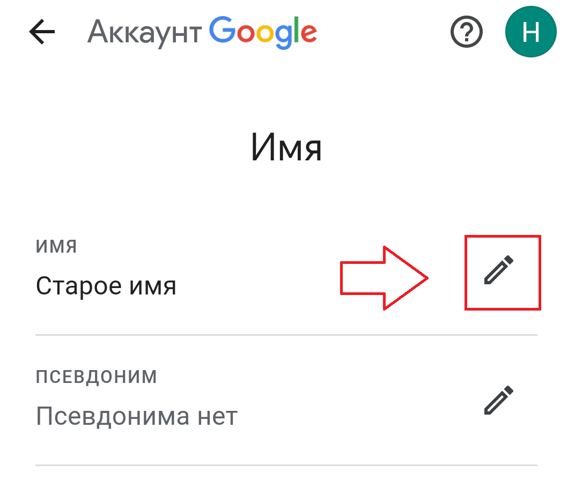Open the green H profile avatar
575x494 pixels.
pyautogui.click(x=530, y=32)
